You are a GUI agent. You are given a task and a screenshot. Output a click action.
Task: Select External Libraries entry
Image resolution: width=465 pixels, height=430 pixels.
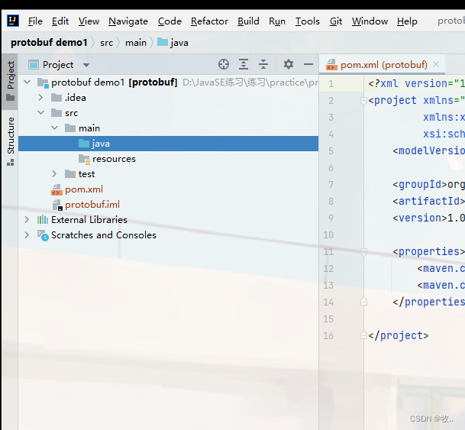tap(168, 220)
